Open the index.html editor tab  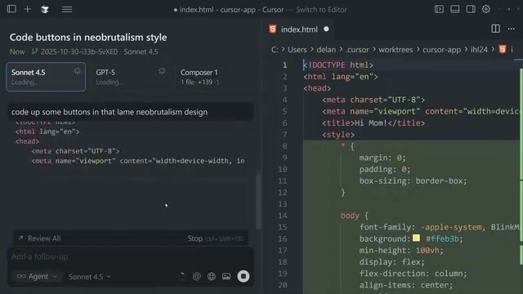[299, 29]
